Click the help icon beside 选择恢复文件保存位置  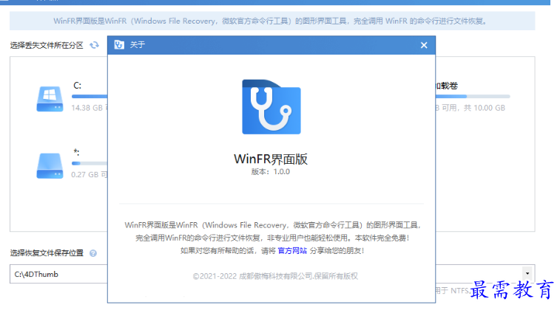pos(93,253)
